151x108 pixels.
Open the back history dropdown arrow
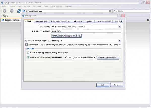[8, 11]
